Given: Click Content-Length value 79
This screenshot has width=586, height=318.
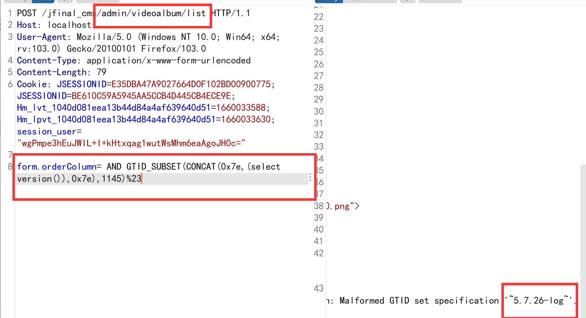Looking at the screenshot, I should (x=102, y=72).
